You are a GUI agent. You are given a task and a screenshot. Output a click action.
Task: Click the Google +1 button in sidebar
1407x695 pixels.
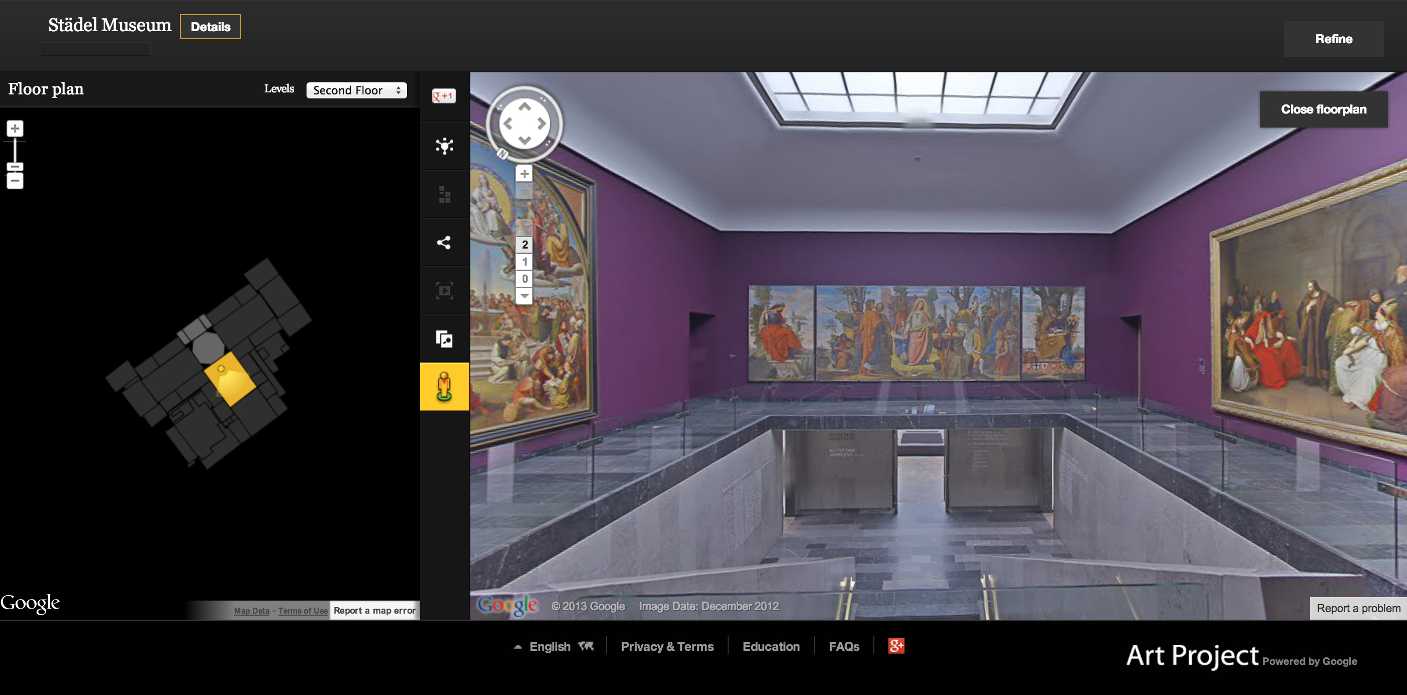pyautogui.click(x=444, y=96)
